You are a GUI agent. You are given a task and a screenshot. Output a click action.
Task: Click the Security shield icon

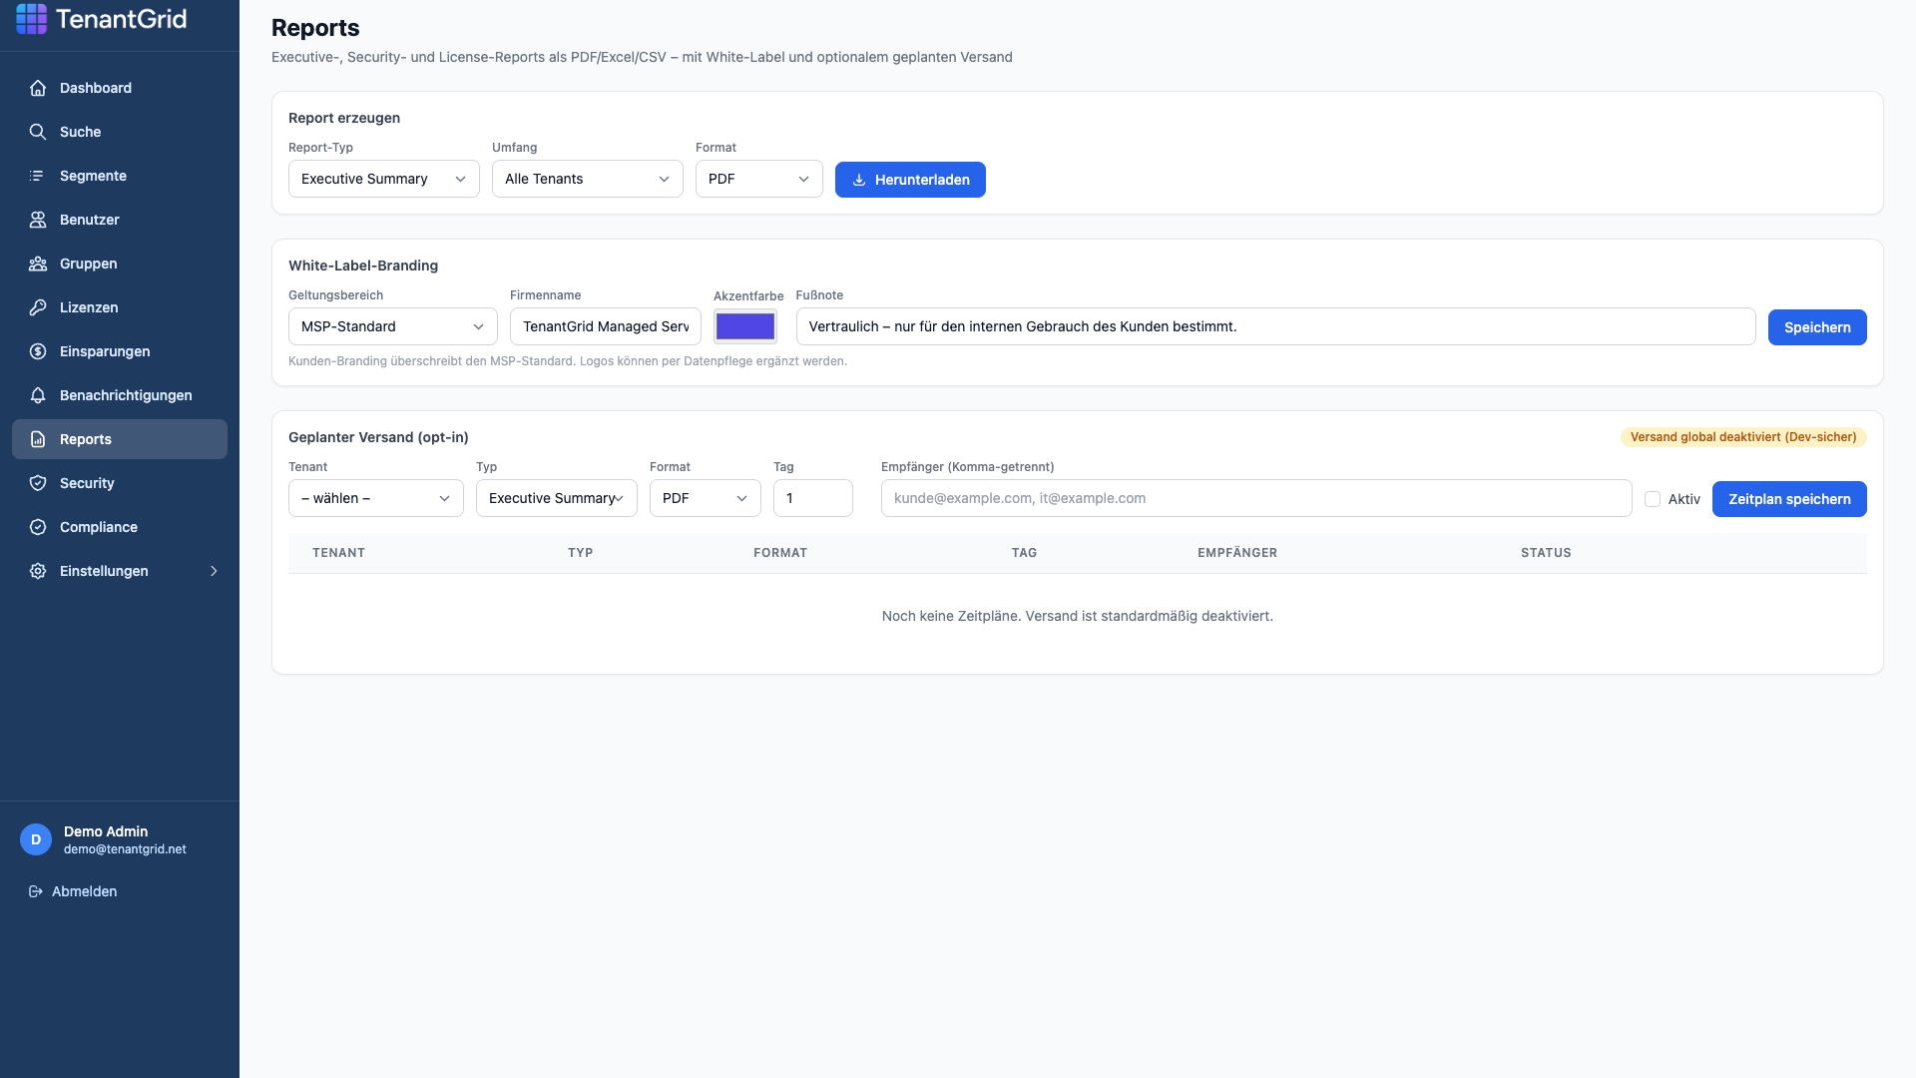tap(38, 483)
